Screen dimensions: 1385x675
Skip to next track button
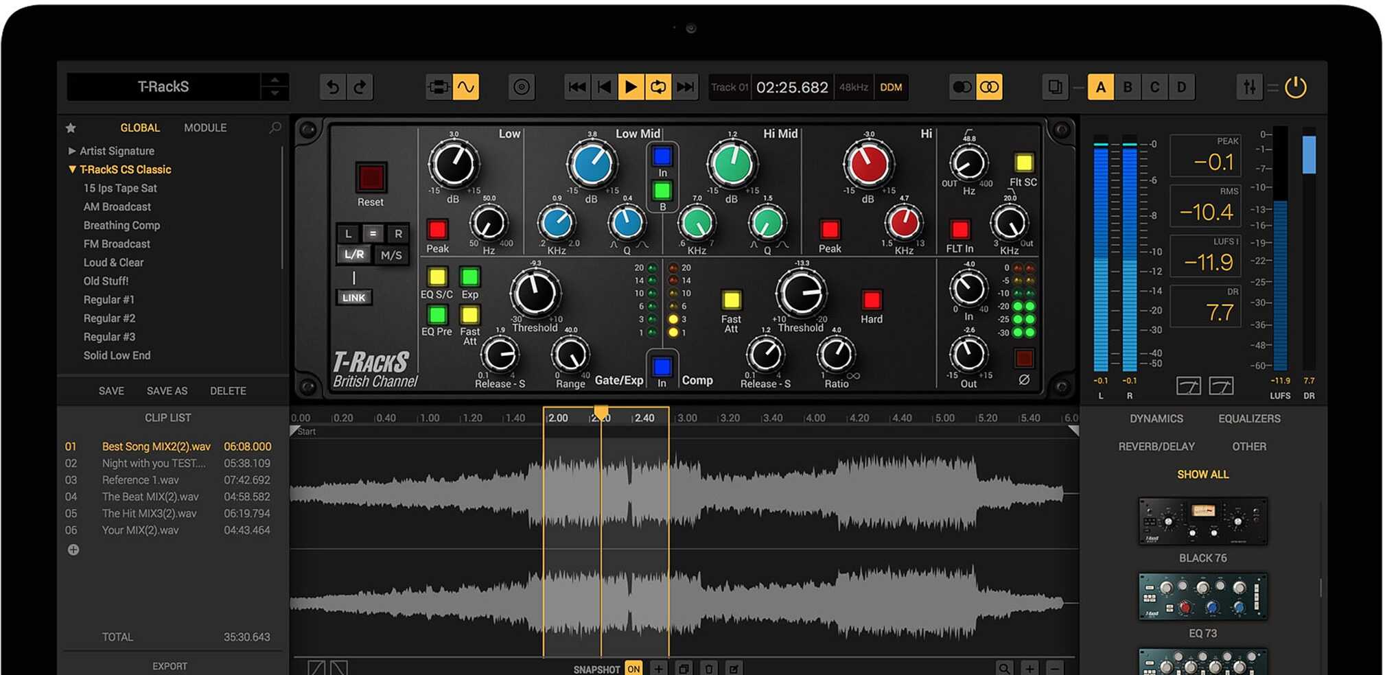[685, 87]
